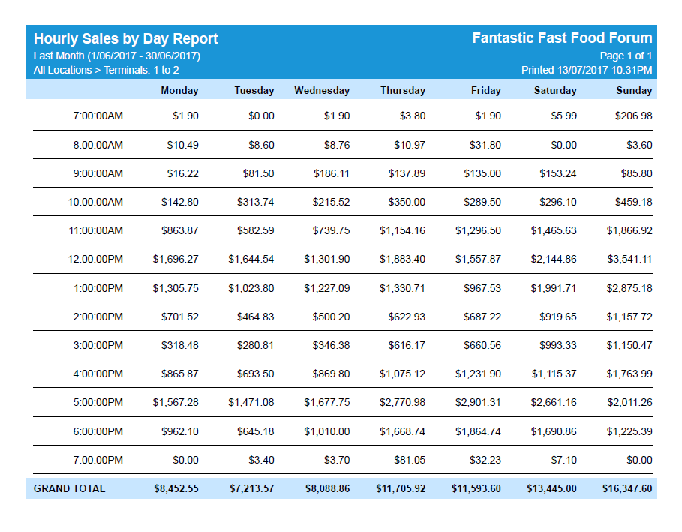Click the Wednesday column header
Image resolution: width=682 pixels, height=532 pixels.
point(322,91)
